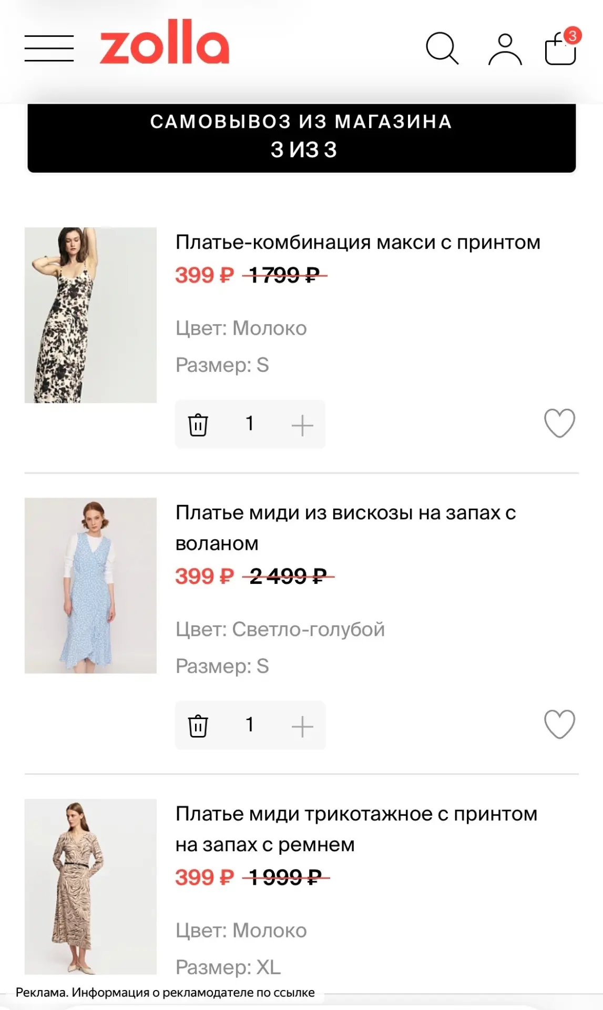Screen dimensions: 603x1010
Task: Remove the viscose wrap midi dress from cart
Action: 198,726
